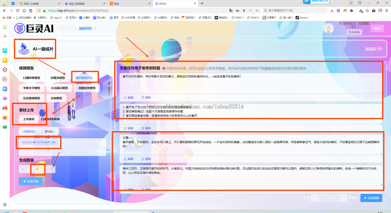Click 编辑 under the three-item title list box
This screenshot has height=213, width=391.
[x=128, y=128]
